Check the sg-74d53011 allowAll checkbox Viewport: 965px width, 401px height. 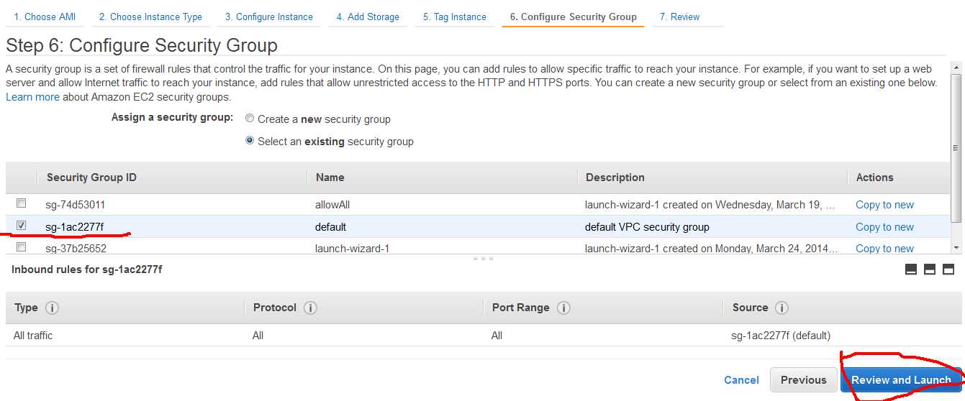point(22,203)
